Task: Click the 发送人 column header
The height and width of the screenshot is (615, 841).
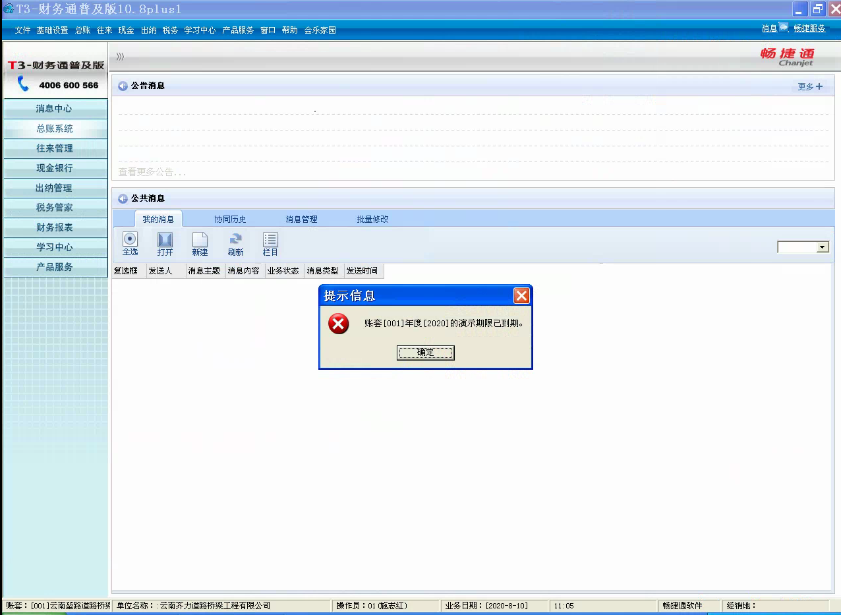Action: (x=166, y=271)
